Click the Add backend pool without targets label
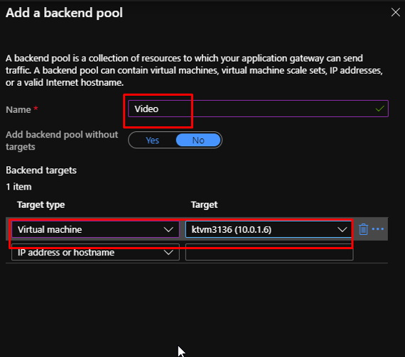 click(62, 141)
